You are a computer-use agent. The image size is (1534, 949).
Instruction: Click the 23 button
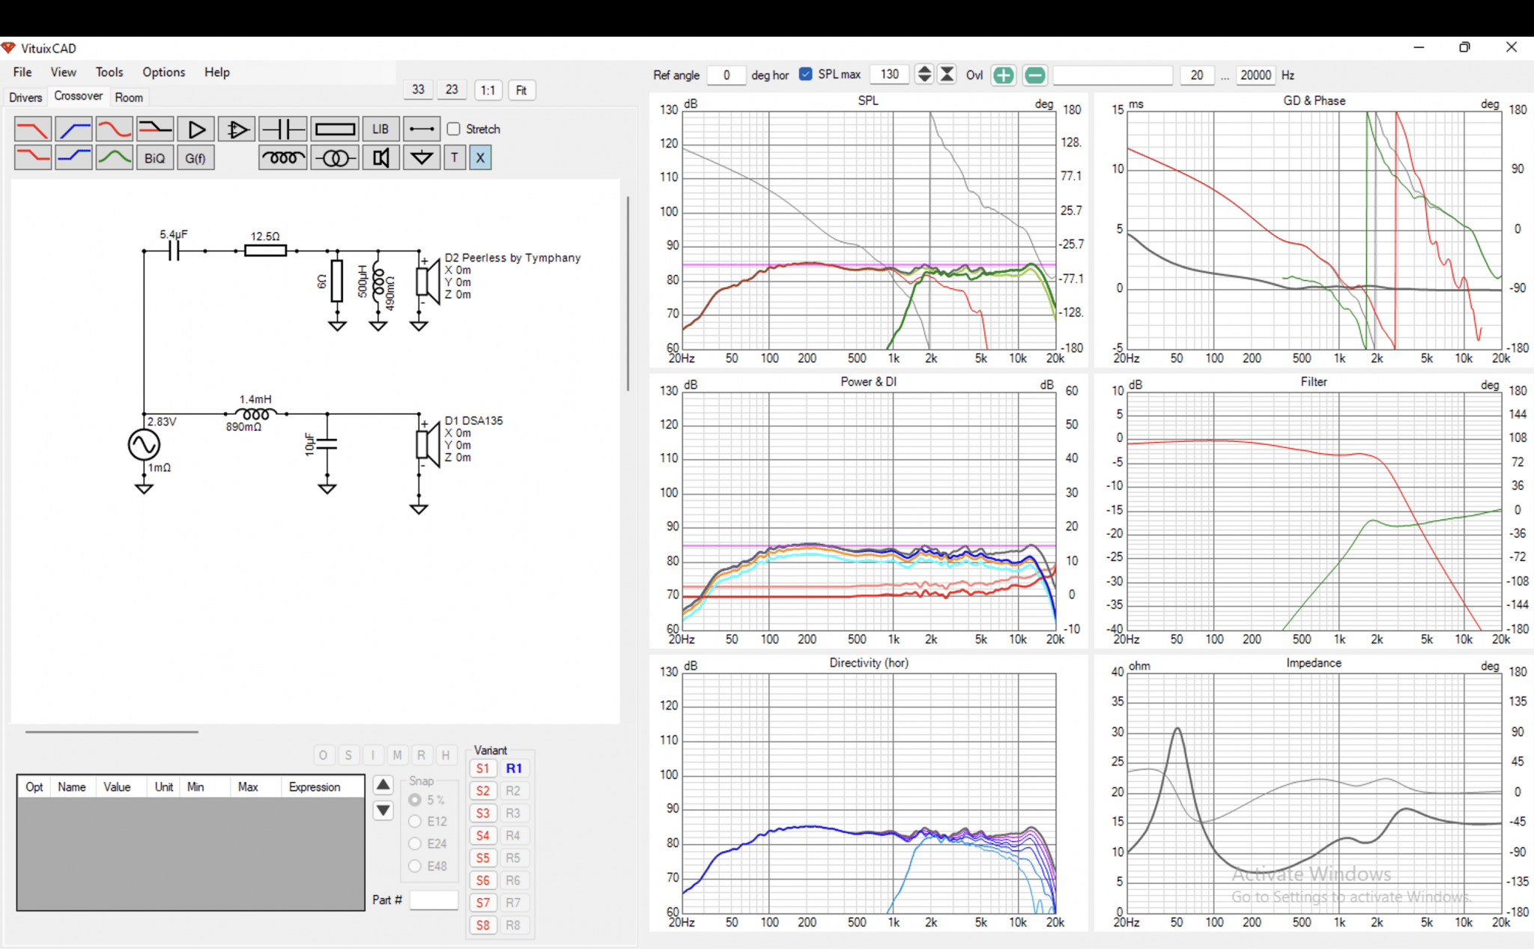(x=452, y=89)
